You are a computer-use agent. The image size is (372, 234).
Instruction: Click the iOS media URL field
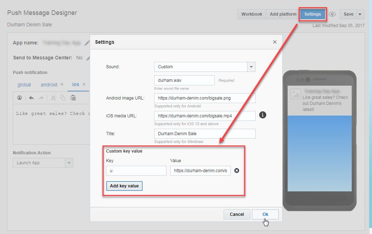(x=205, y=116)
